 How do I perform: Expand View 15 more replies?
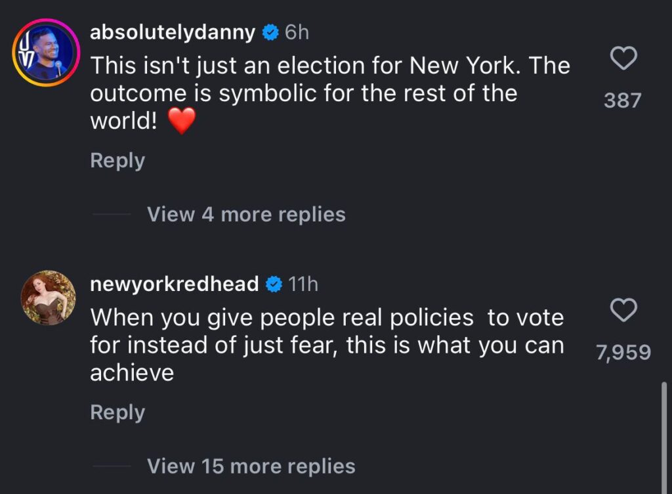coord(251,466)
